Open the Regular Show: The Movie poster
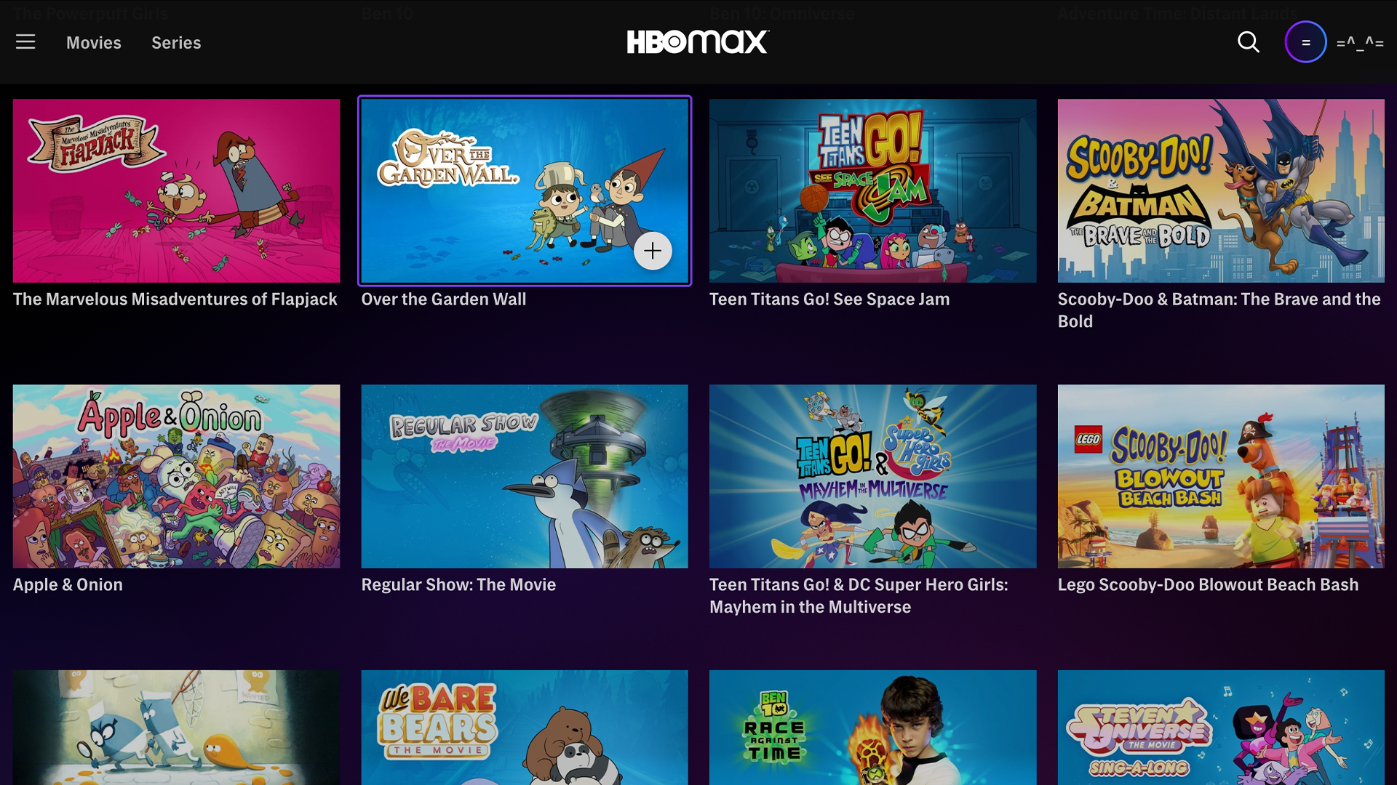 click(x=524, y=476)
